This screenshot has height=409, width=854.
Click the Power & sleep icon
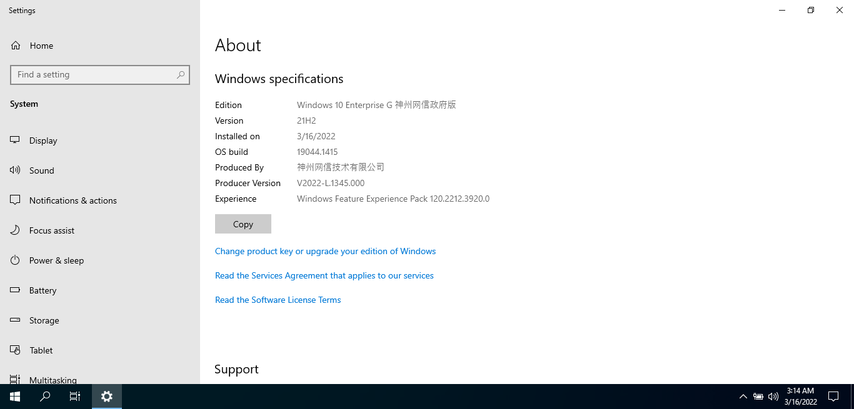click(15, 260)
